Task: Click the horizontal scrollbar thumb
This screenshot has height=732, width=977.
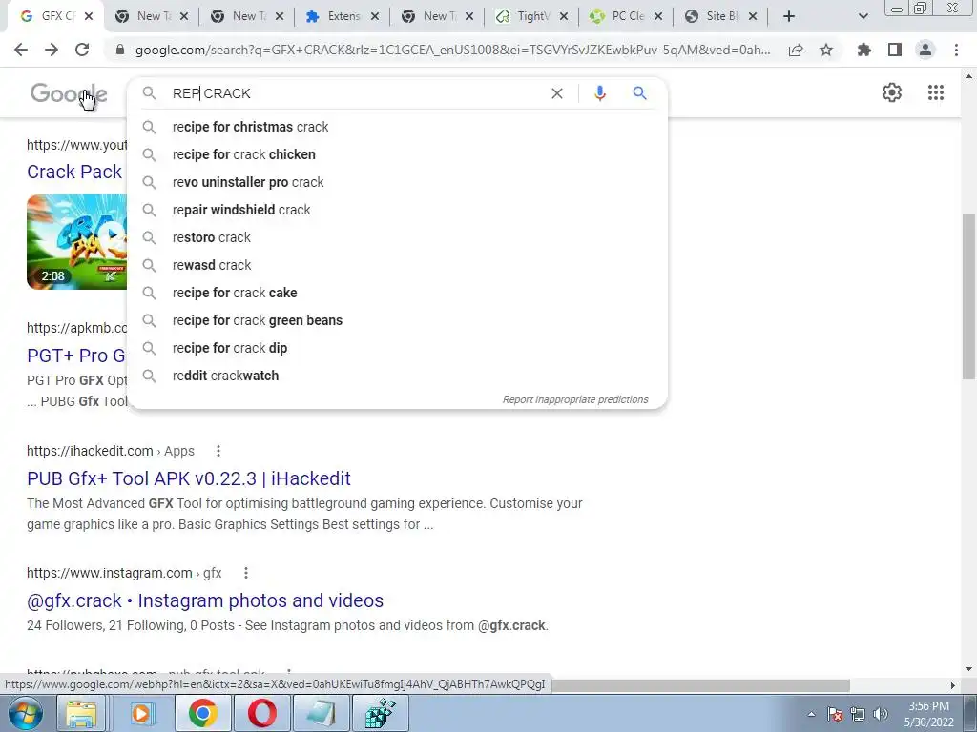Action: tap(700, 685)
